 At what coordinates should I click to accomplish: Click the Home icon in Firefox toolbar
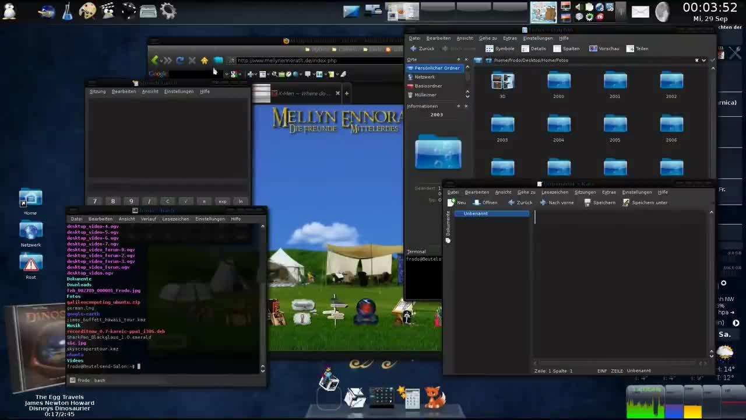[x=204, y=61]
